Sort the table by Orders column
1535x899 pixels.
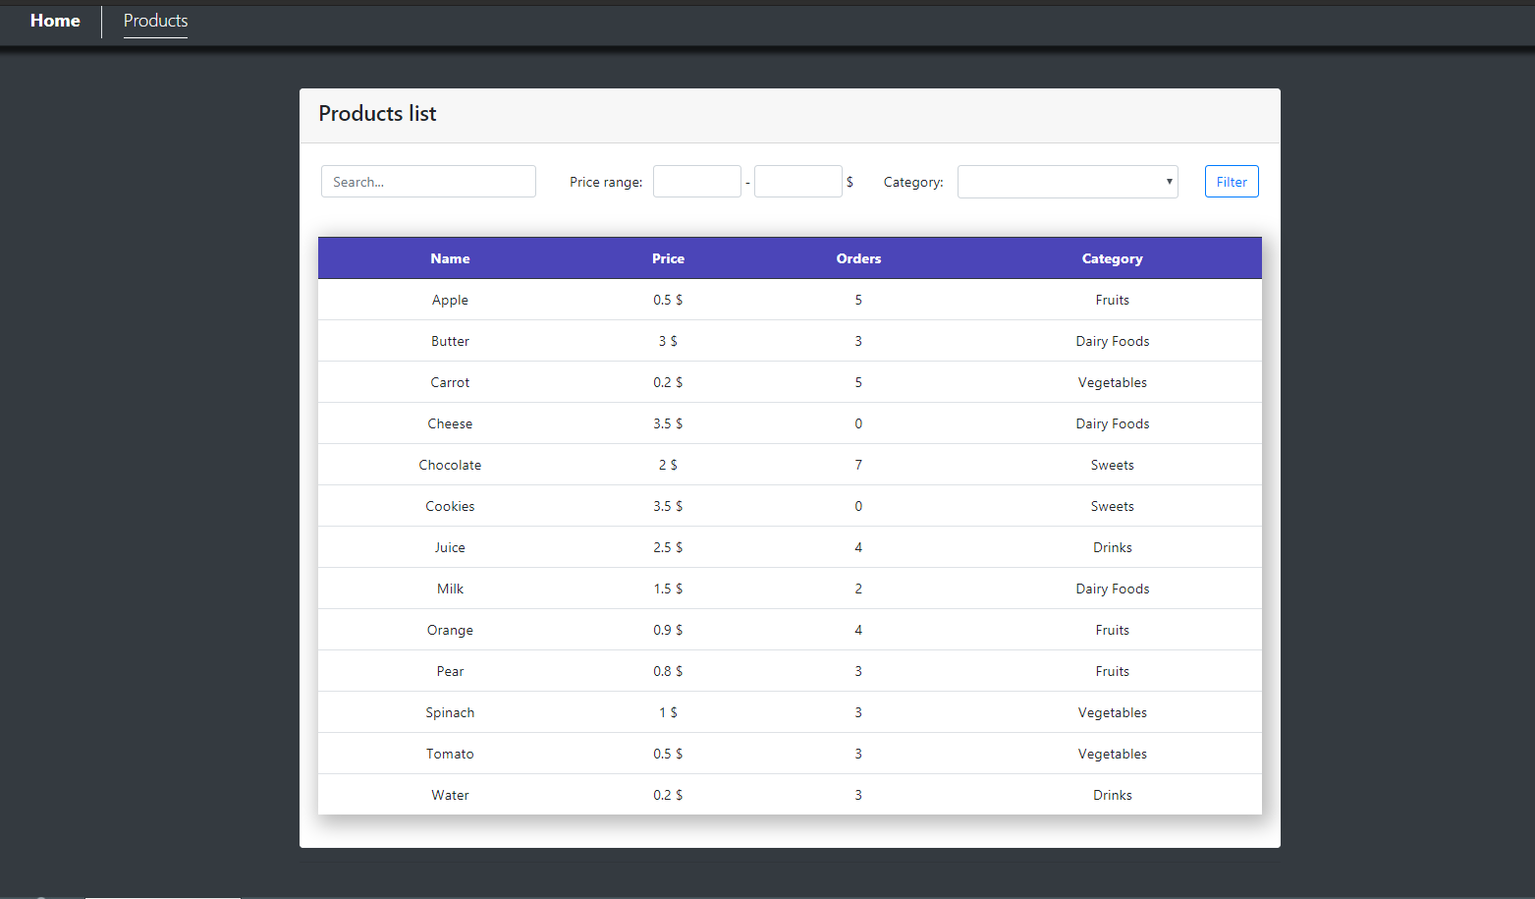pyautogui.click(x=858, y=257)
